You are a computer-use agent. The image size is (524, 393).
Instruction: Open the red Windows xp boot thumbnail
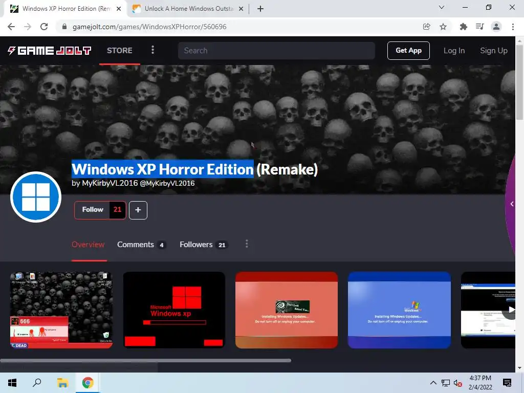click(174, 310)
